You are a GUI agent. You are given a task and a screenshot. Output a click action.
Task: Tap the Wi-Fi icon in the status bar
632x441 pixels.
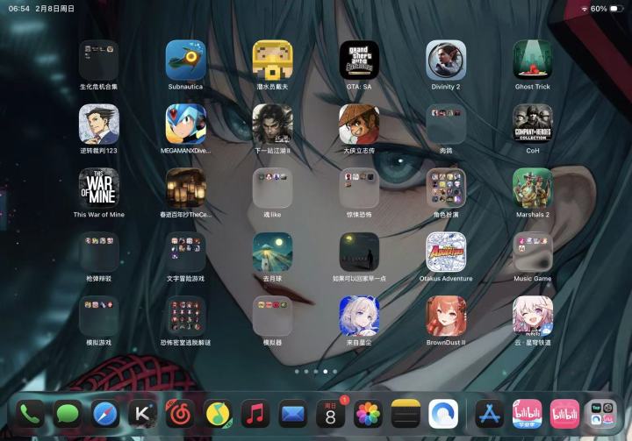pyautogui.click(x=584, y=9)
